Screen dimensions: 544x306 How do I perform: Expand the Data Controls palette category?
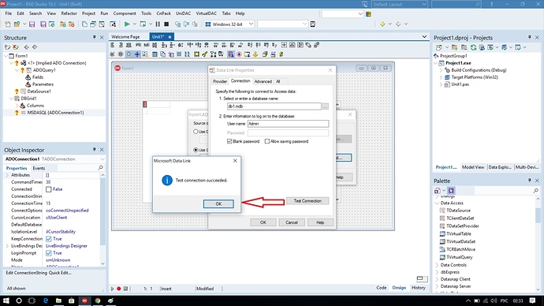pyautogui.click(x=437, y=265)
